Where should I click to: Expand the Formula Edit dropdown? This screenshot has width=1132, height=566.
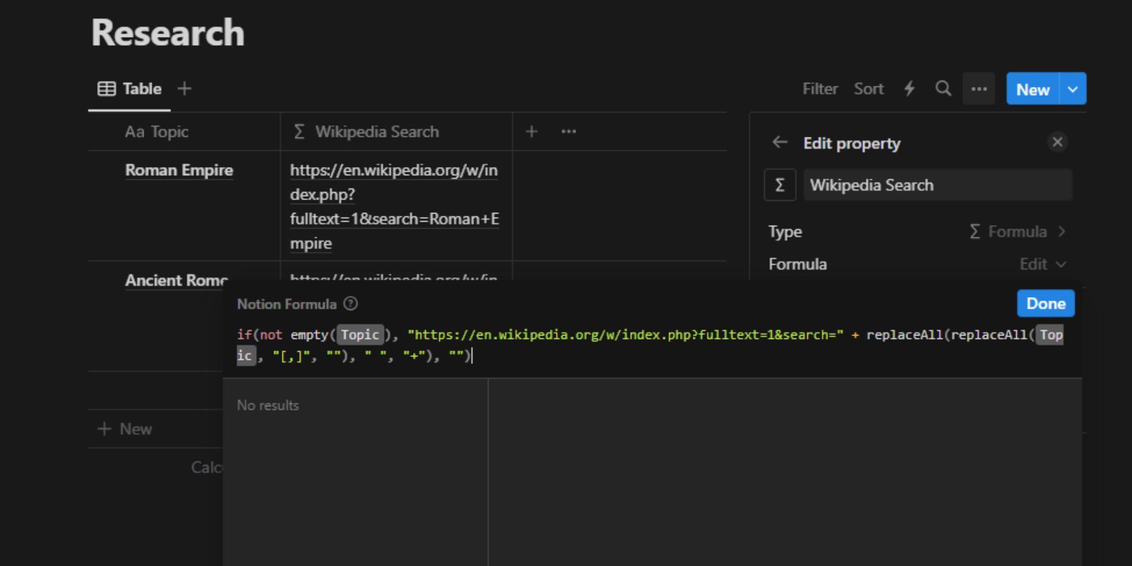(1042, 264)
